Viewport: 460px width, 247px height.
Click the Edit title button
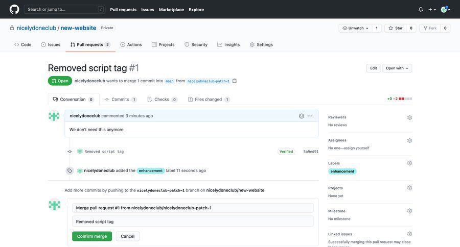pyautogui.click(x=374, y=68)
